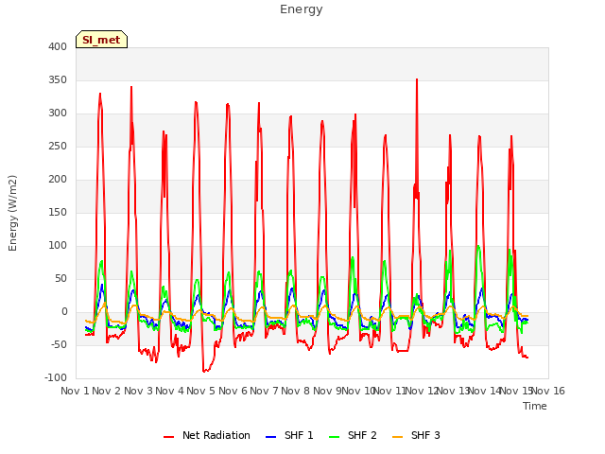Click the Energy (W/m2) axis label
605x454 pixels.
tap(12, 213)
